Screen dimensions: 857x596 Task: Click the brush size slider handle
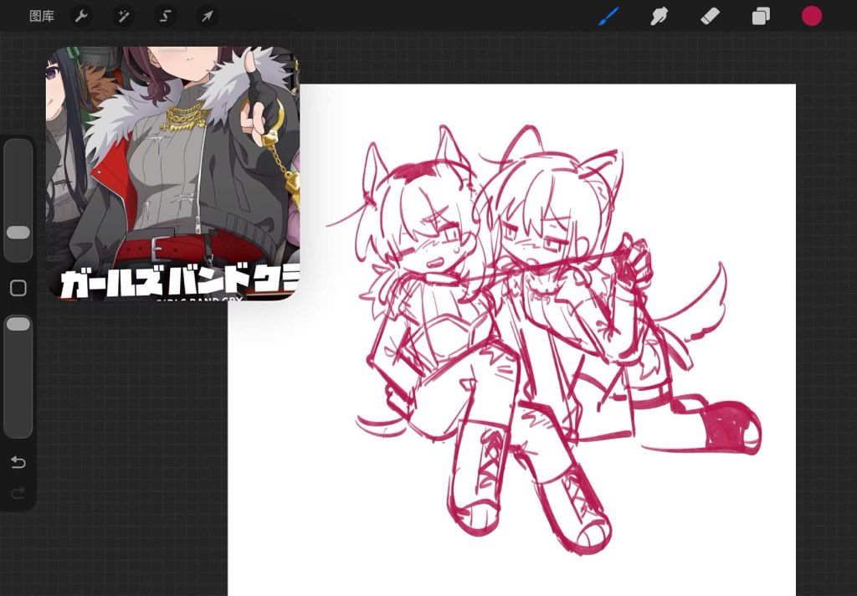18,233
